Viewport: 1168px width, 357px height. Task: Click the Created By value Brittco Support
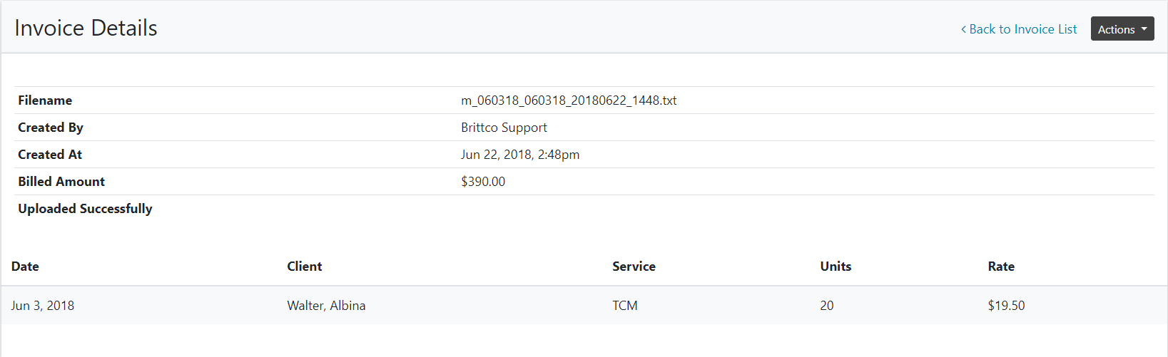point(504,128)
